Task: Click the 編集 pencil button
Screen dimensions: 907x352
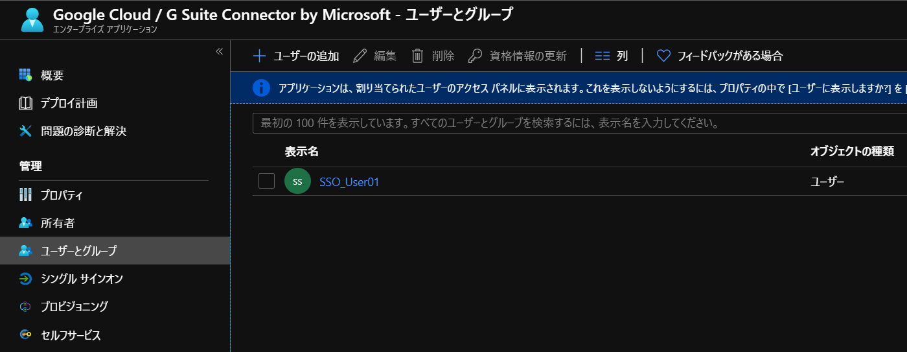Action: (x=375, y=56)
